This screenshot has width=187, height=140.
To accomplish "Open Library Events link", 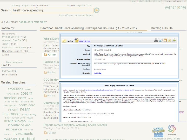I will (66, 15).
